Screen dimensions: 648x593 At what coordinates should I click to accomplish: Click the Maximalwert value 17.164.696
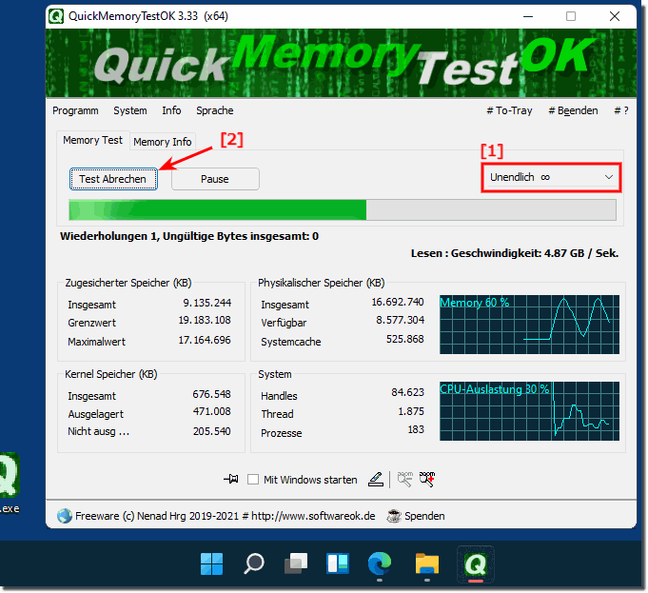point(205,340)
